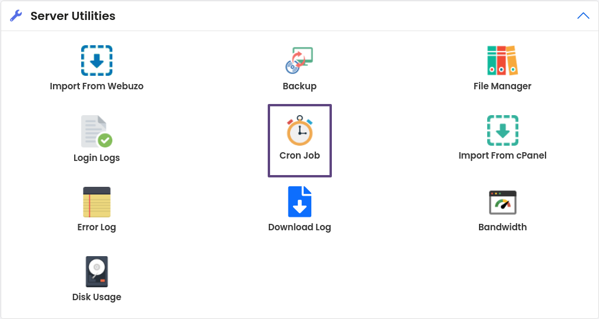Follow the "Backup" label link
The height and width of the screenshot is (319, 599).
pos(299,86)
